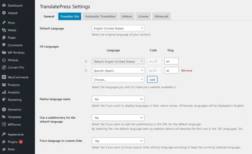Click the Analytics bar chart icon

coord(4,92)
